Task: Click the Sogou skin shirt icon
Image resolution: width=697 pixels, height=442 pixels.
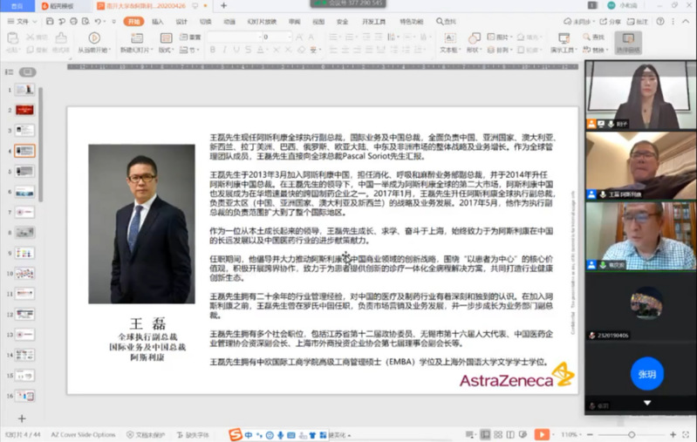Action: pyautogui.click(x=312, y=435)
